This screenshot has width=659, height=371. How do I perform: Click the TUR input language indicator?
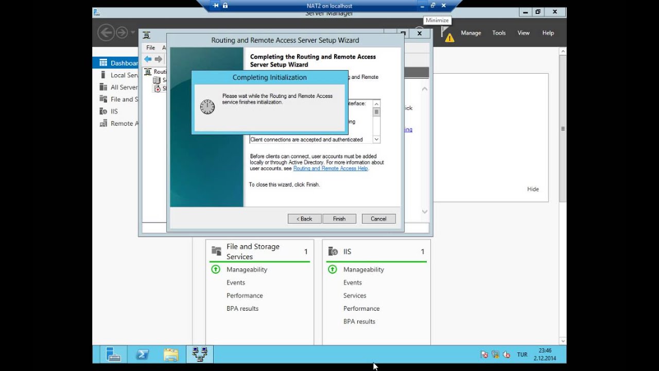[522, 355]
